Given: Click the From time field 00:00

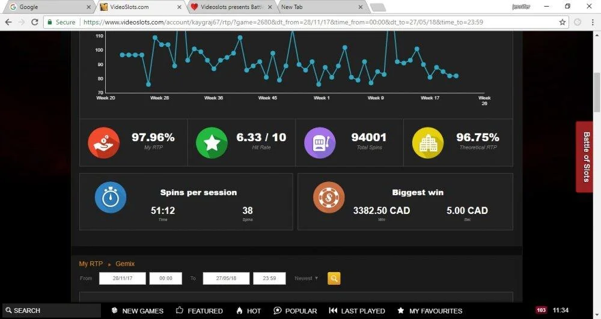Looking at the screenshot, I should point(166,278).
